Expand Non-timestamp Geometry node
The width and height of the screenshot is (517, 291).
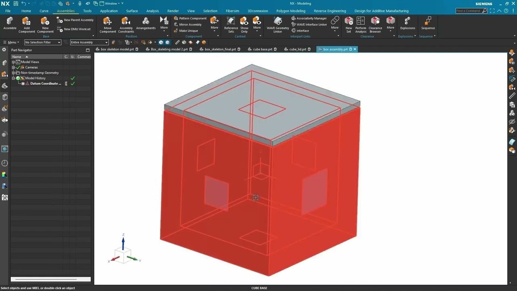13,73
